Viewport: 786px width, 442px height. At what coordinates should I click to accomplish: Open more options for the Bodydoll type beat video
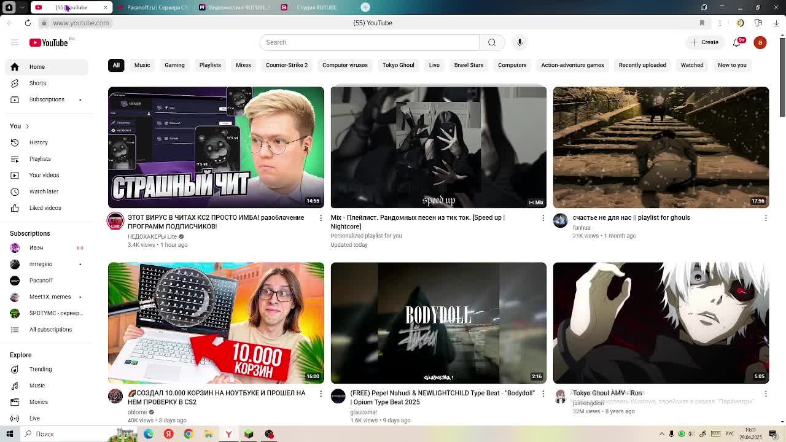pos(543,394)
